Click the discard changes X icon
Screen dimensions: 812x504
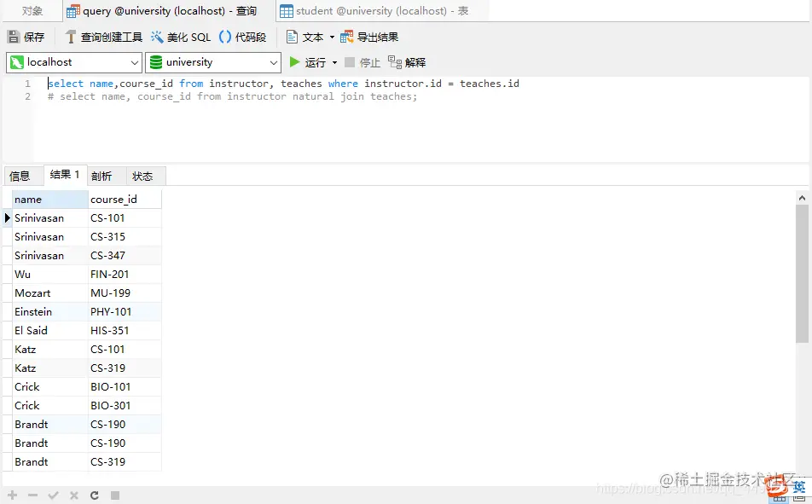[x=74, y=495]
